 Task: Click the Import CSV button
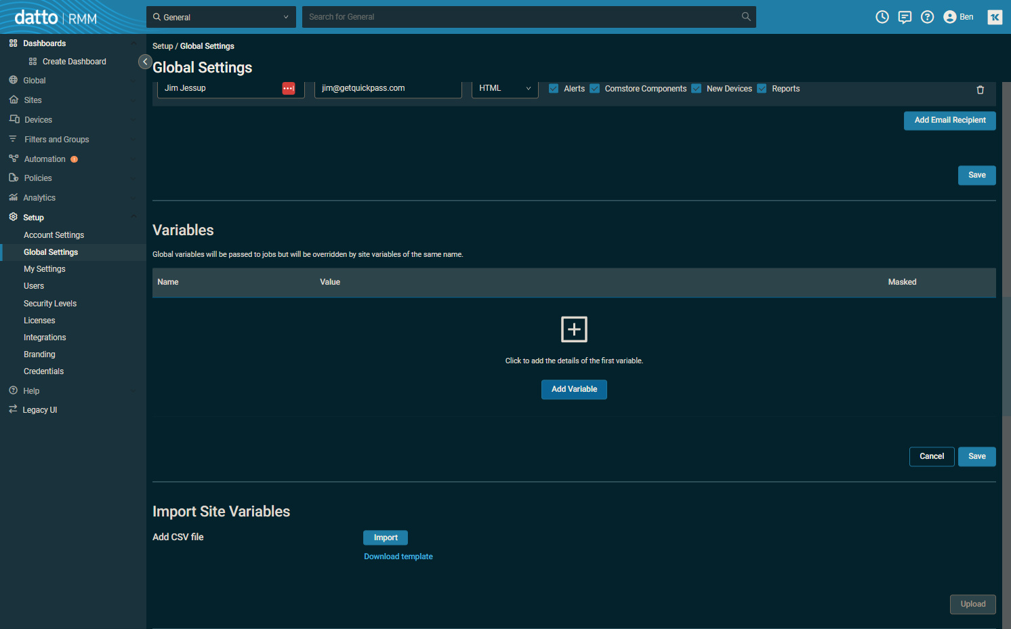tap(386, 537)
